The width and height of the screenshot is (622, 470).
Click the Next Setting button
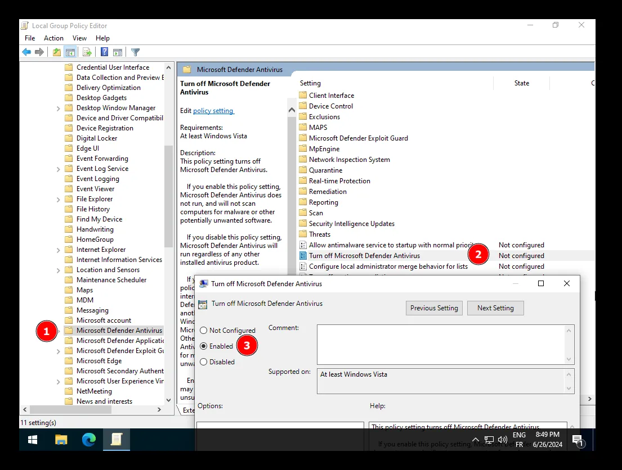tap(495, 308)
